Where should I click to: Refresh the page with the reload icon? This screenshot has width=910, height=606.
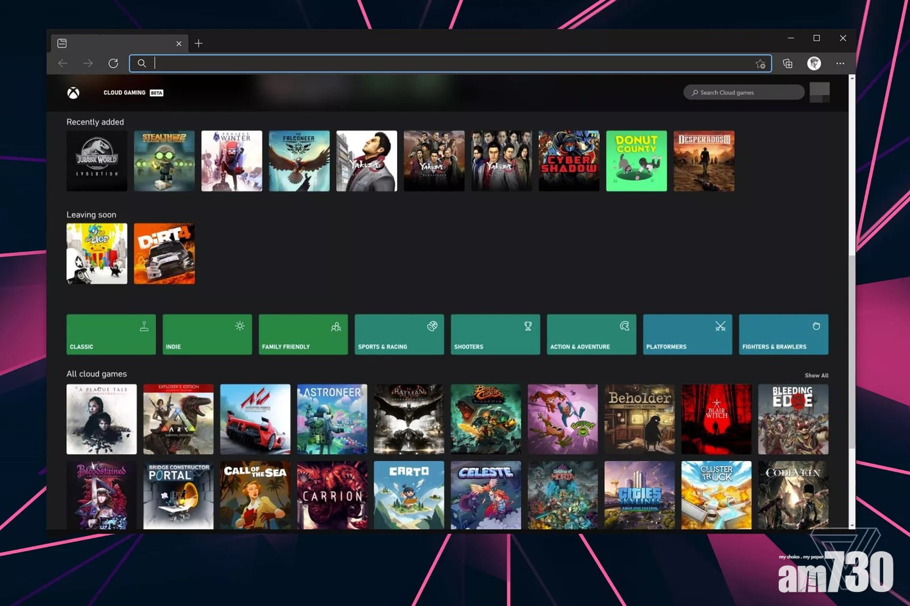pos(113,63)
